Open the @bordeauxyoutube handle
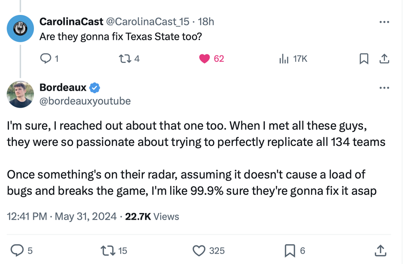Image resolution: width=414 pixels, height=264 pixels. (x=85, y=101)
